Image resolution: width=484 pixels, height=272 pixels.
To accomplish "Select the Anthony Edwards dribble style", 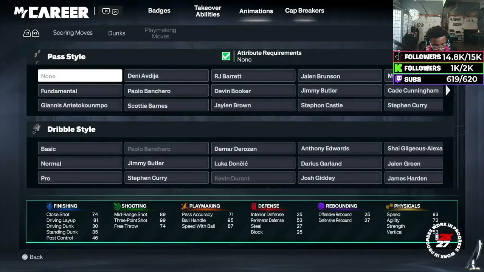I will pyautogui.click(x=340, y=148).
